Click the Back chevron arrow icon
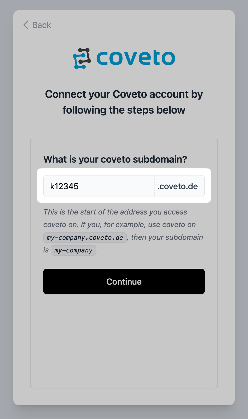248x419 pixels. 26,25
